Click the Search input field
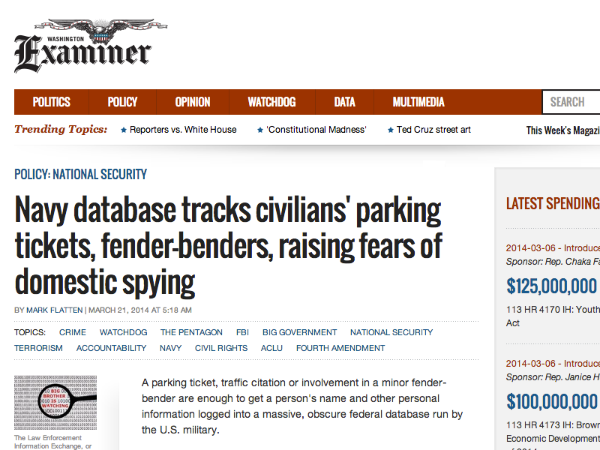600x450 pixels. click(x=574, y=102)
